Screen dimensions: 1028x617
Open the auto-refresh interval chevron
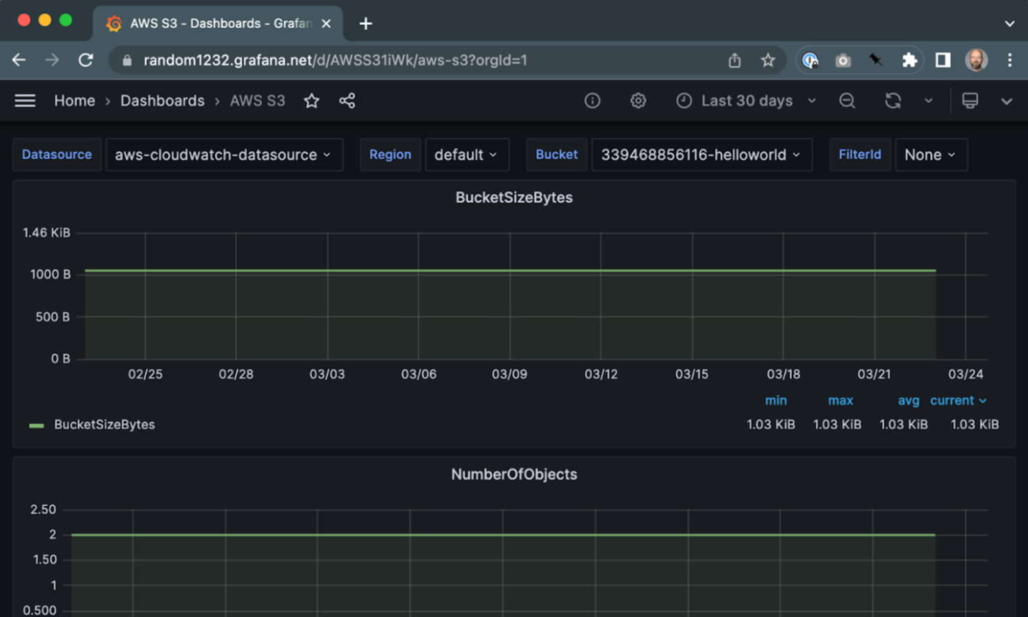point(929,101)
